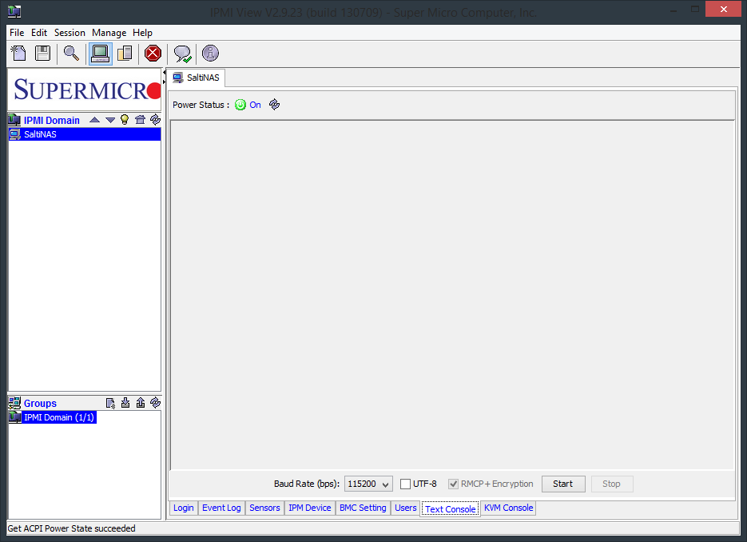This screenshot has width=747, height=542.
Task: Click the green power status icon
Action: [x=240, y=105]
